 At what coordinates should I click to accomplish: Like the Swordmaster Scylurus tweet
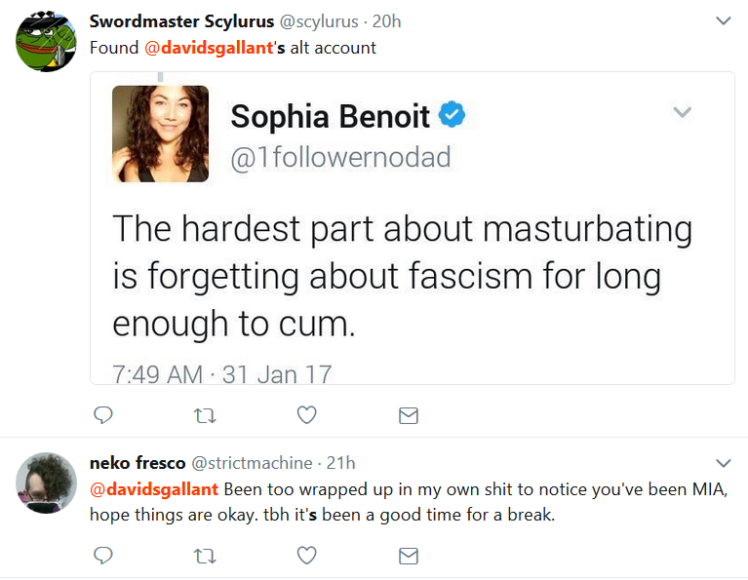(x=307, y=415)
